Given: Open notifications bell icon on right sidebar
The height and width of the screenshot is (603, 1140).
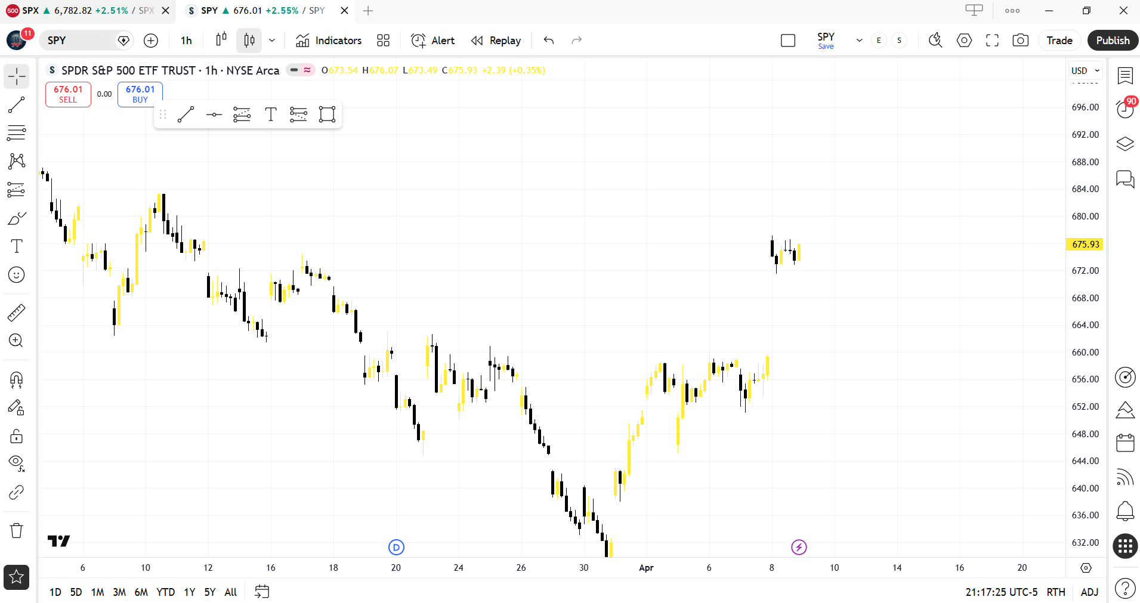Looking at the screenshot, I should [x=1125, y=511].
